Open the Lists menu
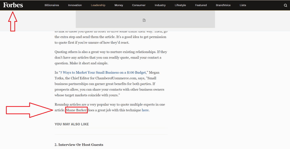This screenshot has width=290, height=149. (x=243, y=5)
